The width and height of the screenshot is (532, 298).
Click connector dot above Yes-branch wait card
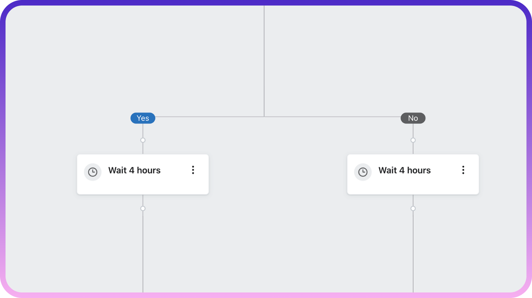pyautogui.click(x=143, y=140)
